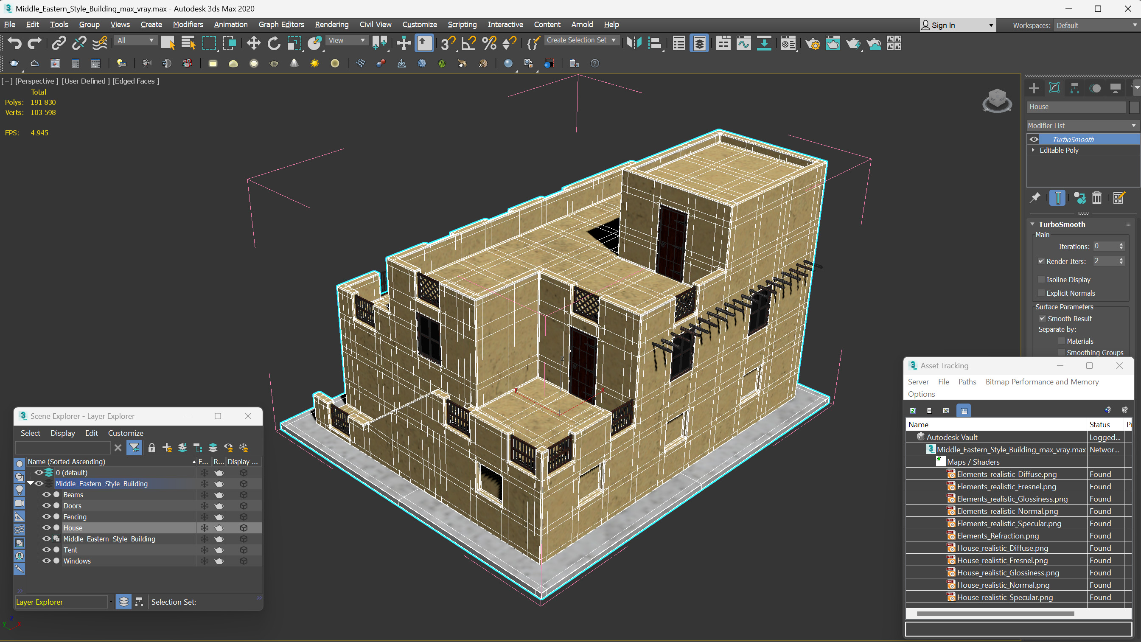Collapse the Middle_Eastern_Style_Building layer tree

[x=30, y=483]
